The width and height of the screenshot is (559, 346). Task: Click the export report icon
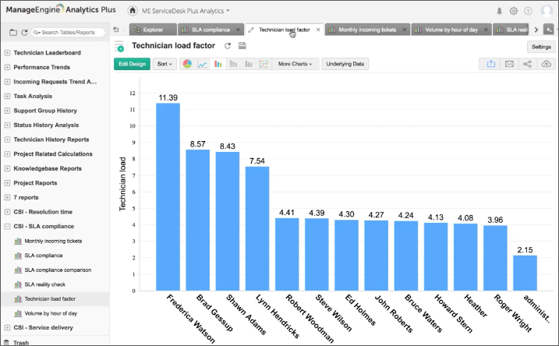pyautogui.click(x=491, y=64)
